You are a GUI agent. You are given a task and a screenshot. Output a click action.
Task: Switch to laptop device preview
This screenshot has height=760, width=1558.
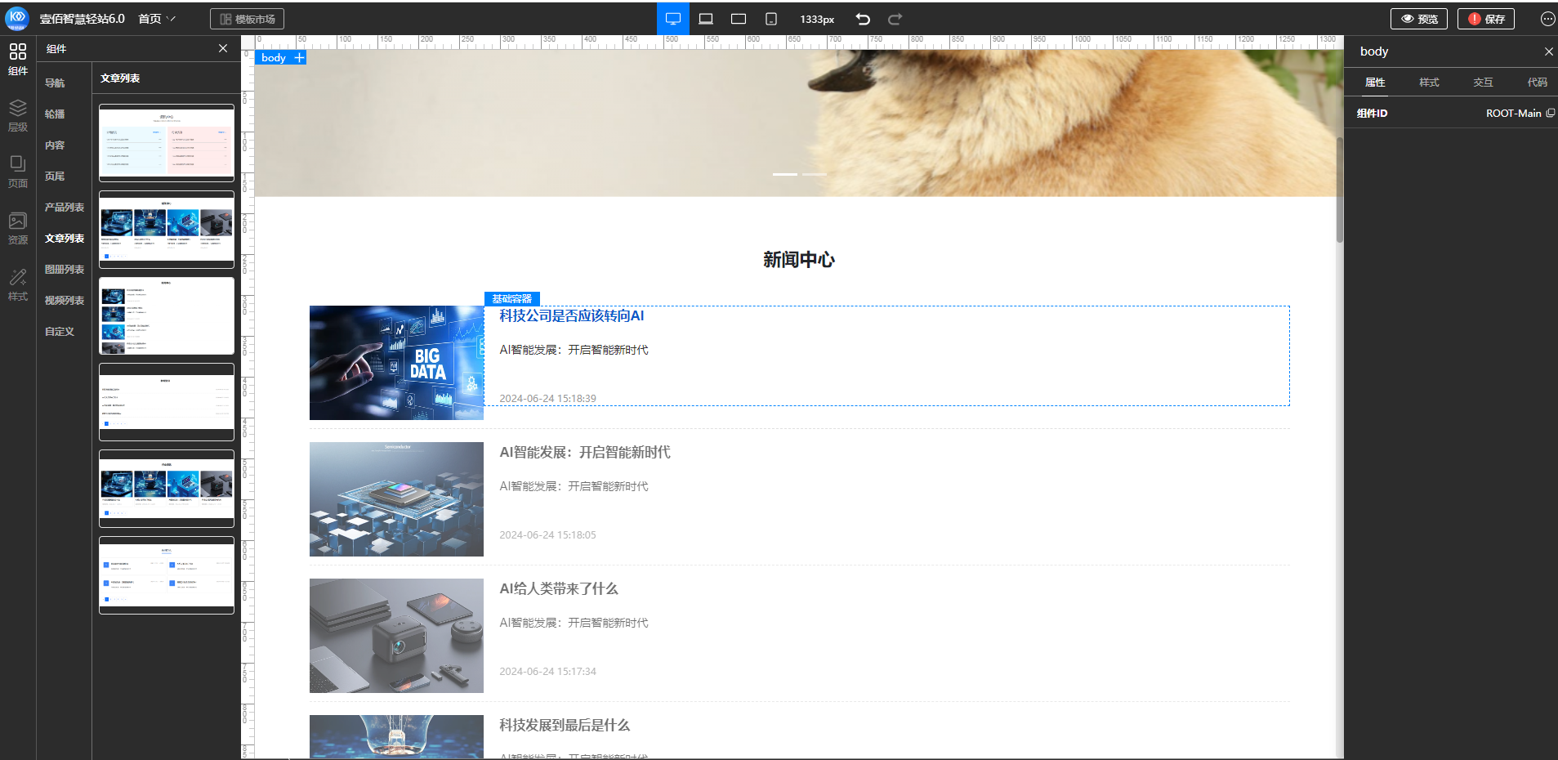[x=706, y=19]
